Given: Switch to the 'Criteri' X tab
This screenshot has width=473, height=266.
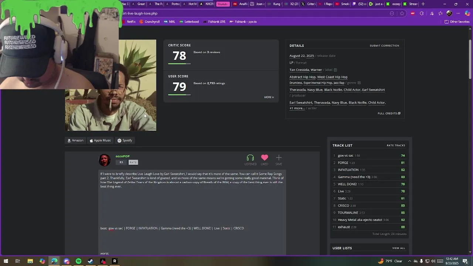Looking at the screenshot, I should point(309,4).
